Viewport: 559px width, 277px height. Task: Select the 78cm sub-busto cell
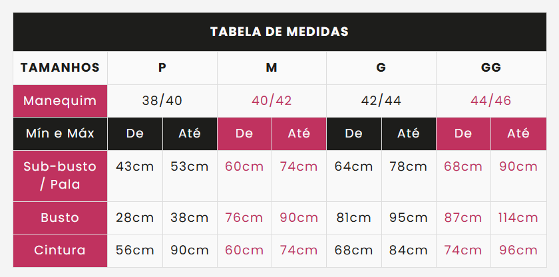coord(409,176)
